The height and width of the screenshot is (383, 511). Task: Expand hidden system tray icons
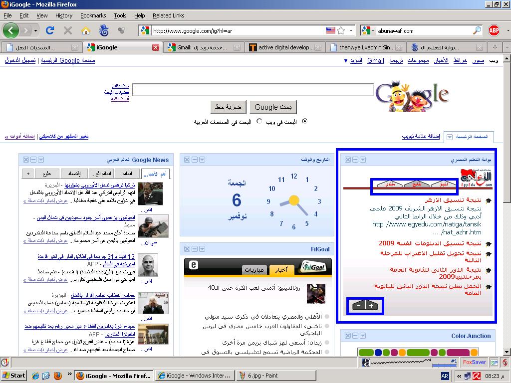[x=459, y=376]
